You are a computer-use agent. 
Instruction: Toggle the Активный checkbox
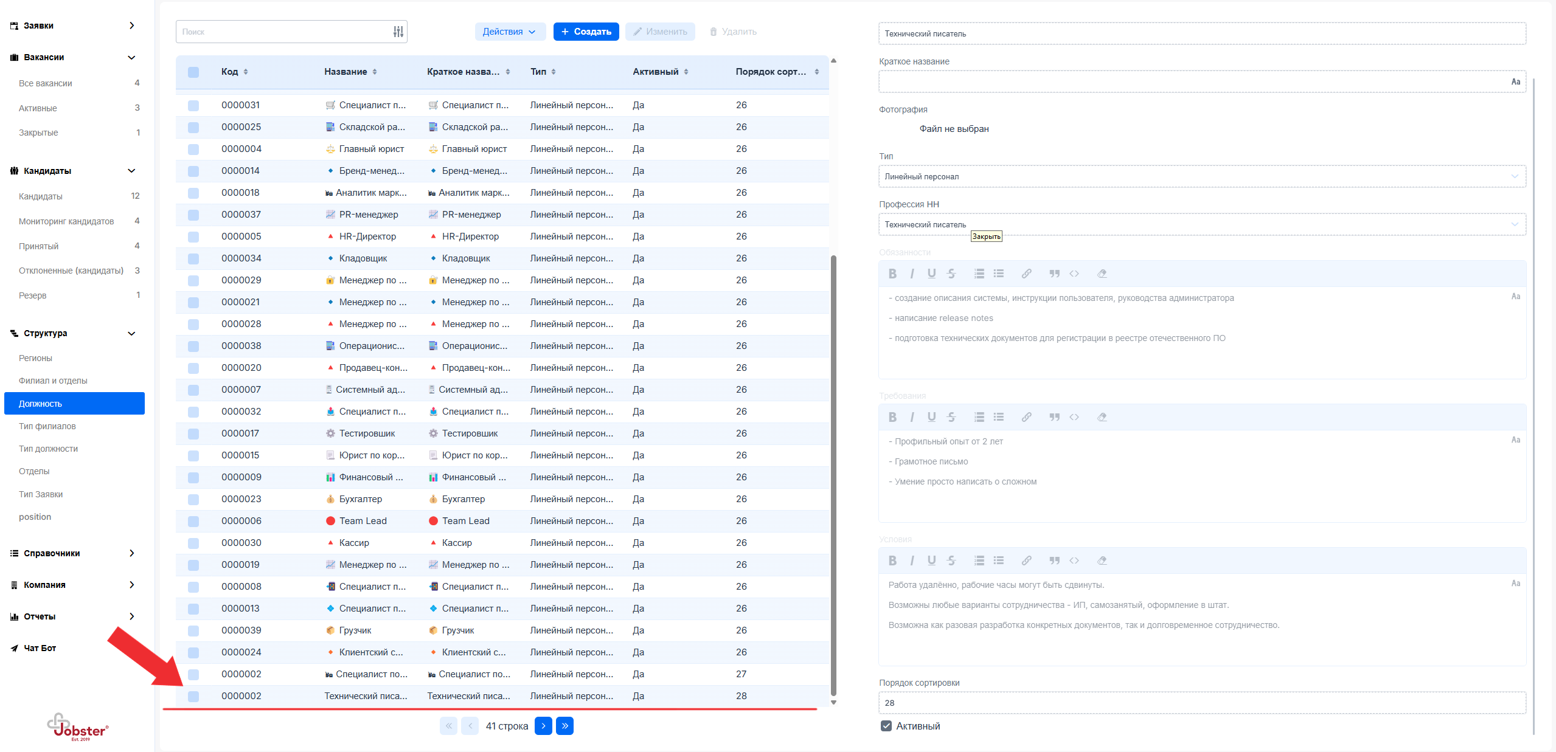click(886, 726)
